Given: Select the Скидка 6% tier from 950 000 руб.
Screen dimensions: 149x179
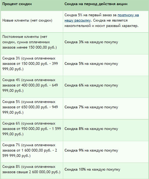Looking at the screenshot, I should pos(32,130).
